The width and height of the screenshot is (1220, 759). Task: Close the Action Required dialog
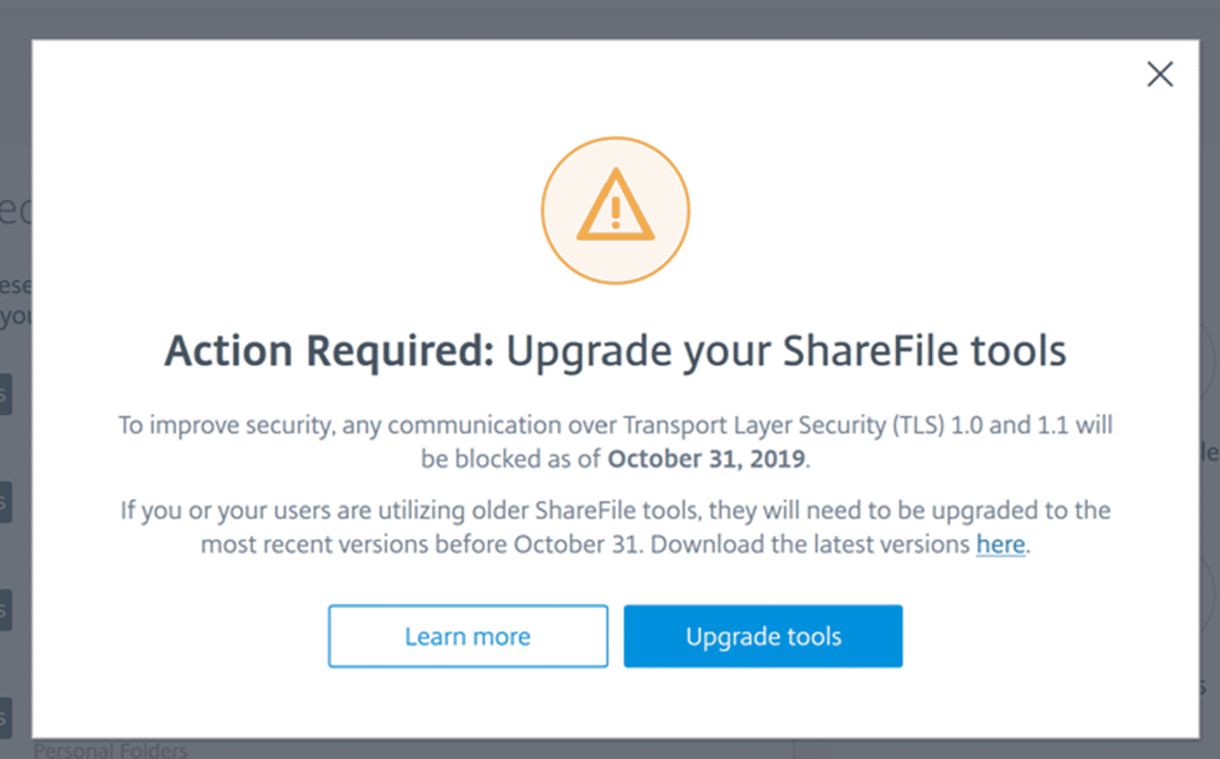coord(1160,74)
